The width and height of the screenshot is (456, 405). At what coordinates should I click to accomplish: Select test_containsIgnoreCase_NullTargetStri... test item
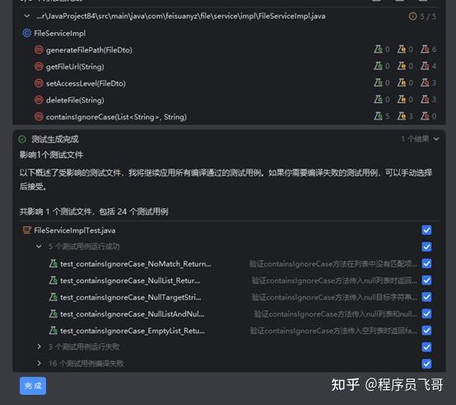tap(131, 297)
